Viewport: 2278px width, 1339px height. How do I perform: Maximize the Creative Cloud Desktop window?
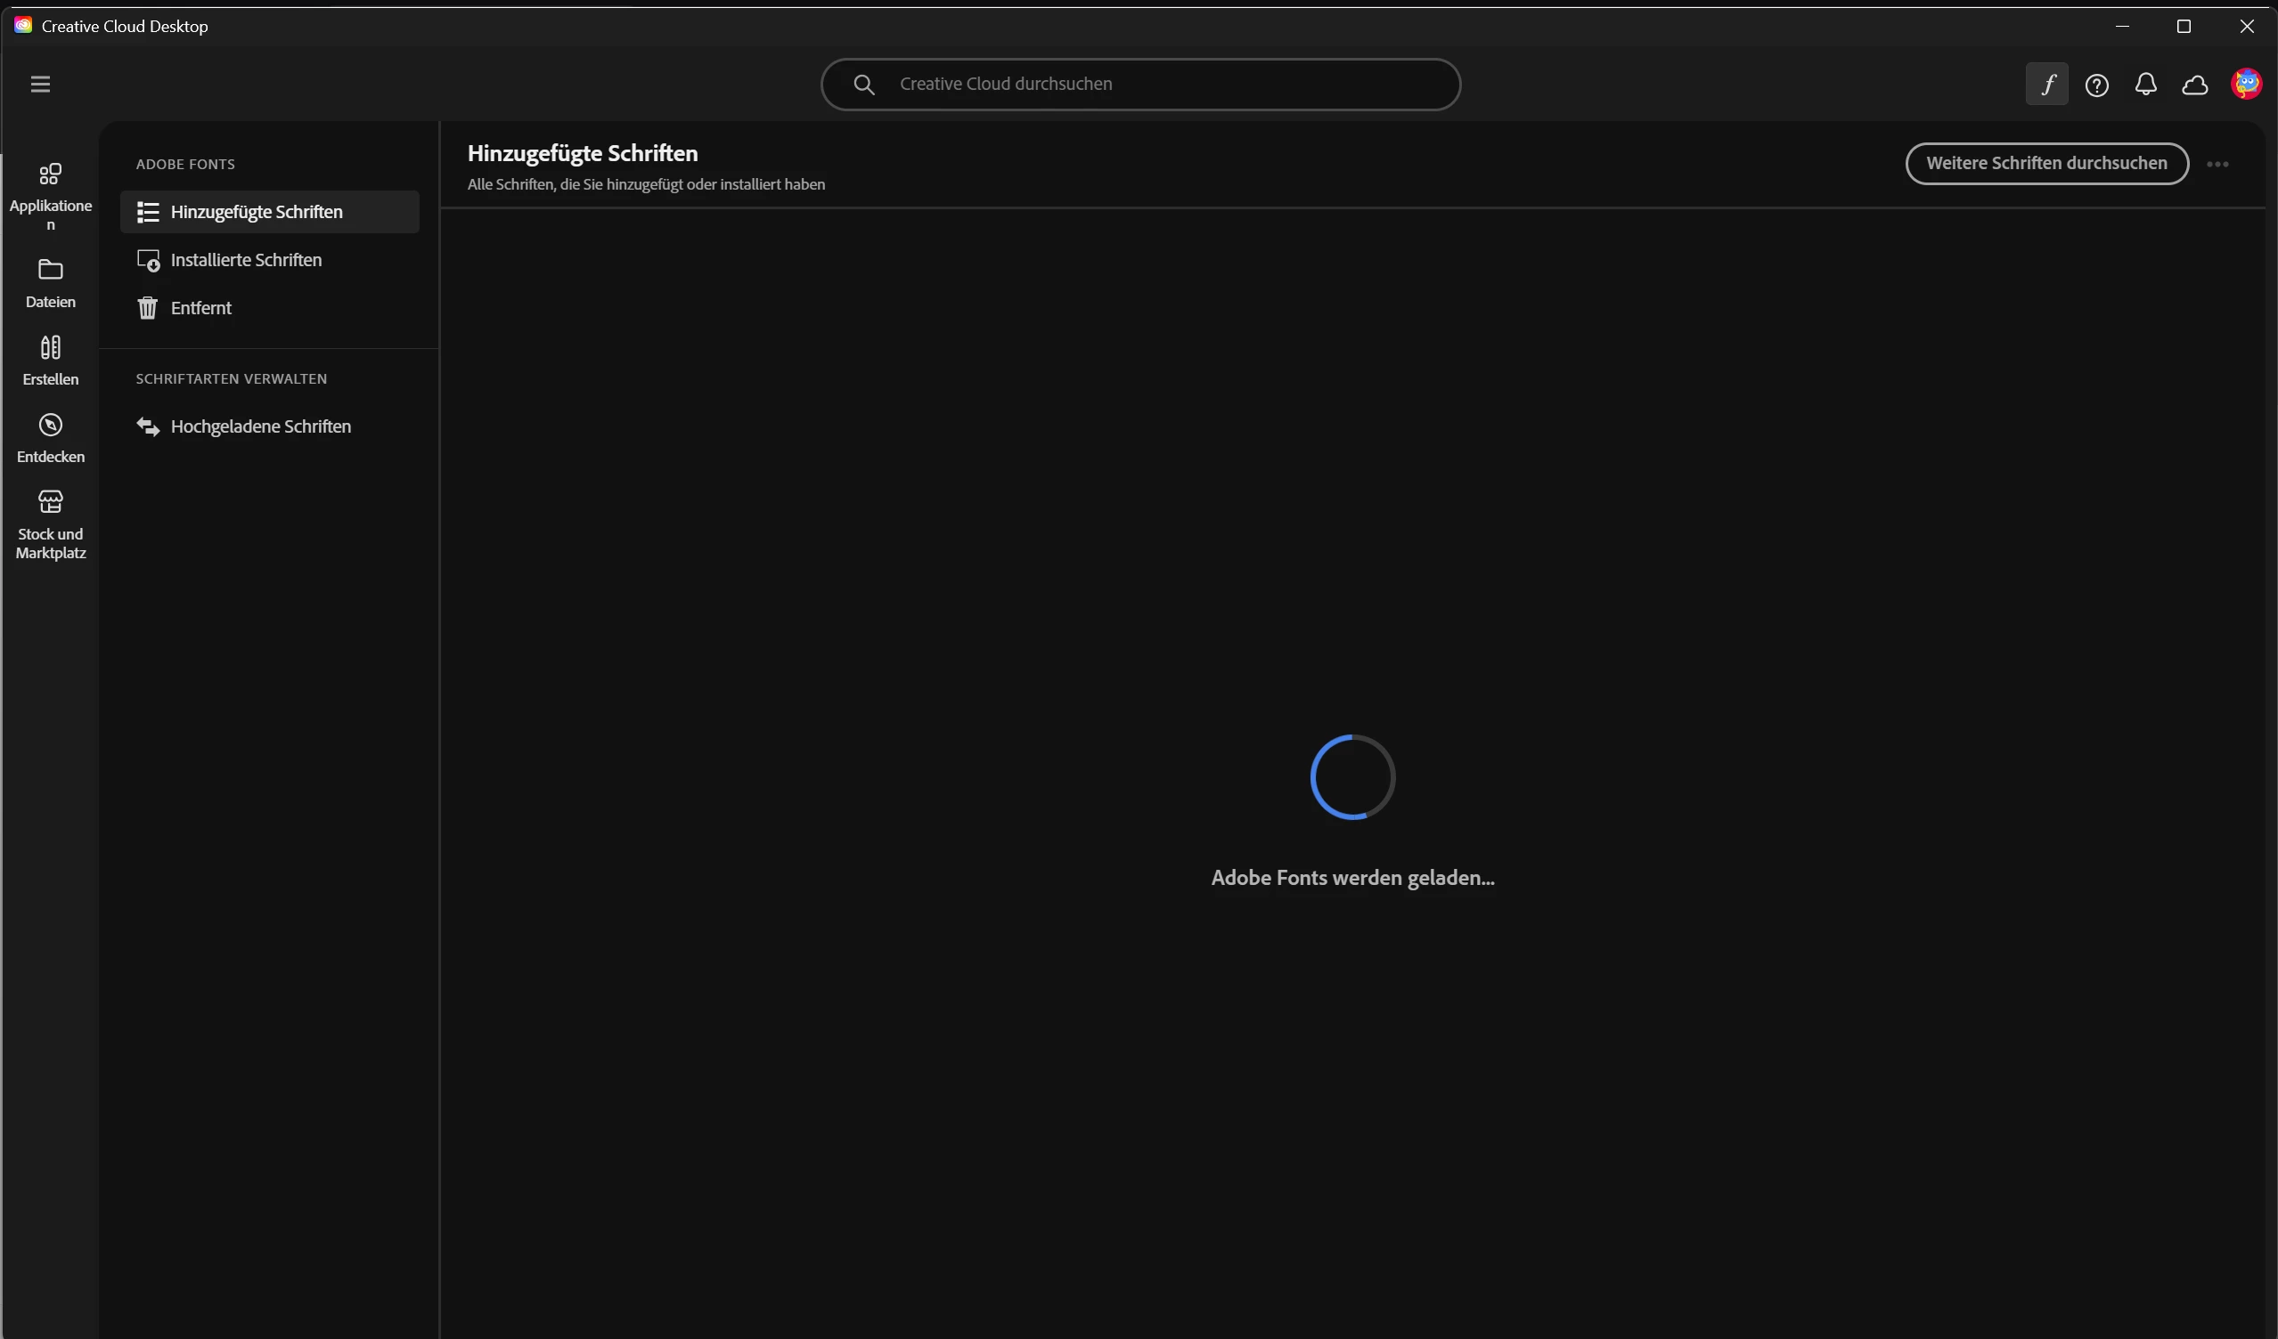2184,26
